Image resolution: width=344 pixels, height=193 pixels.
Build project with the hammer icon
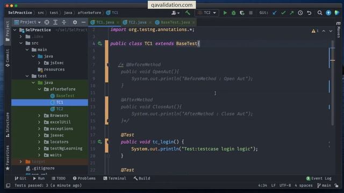pyautogui.click(x=188, y=13)
